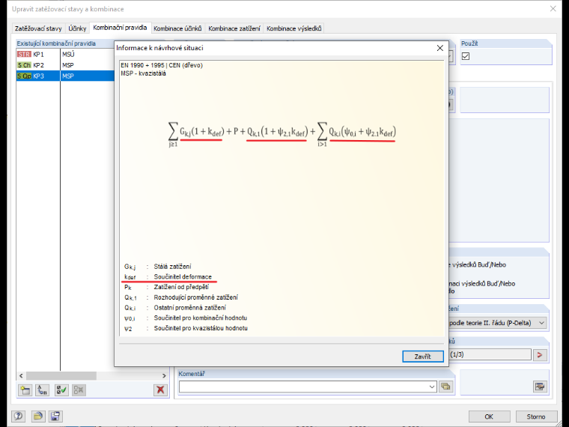
Task: Select all rules with the green-check icon
Action: [61, 390]
